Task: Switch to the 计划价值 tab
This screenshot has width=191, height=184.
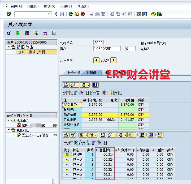Action: click(x=74, y=72)
